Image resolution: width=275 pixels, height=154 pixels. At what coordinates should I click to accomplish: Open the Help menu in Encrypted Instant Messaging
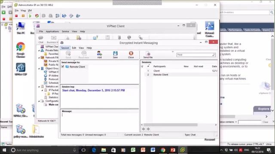(89, 48)
